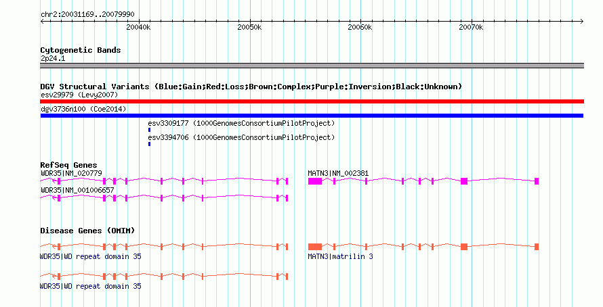Select the red esv29979 loss bar
This screenshot has height=307, width=603.
tap(312, 101)
